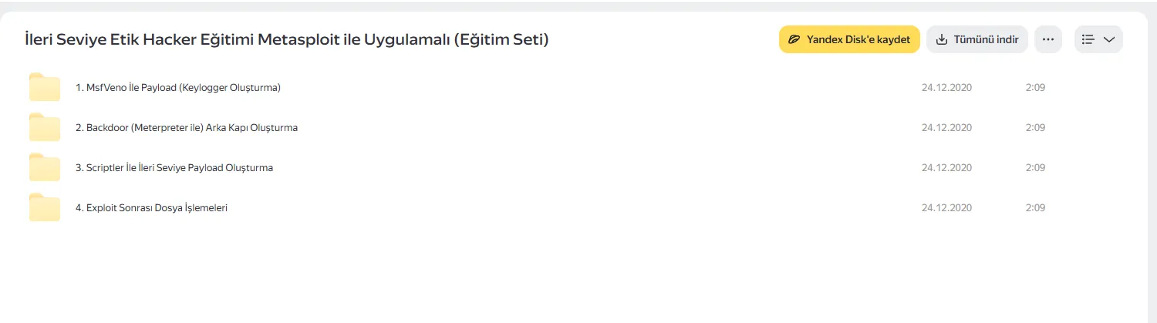Save the folder with Yandex Disk'e kaydet
Image resolution: width=1157 pixels, height=323 pixels.
pyautogui.click(x=849, y=39)
